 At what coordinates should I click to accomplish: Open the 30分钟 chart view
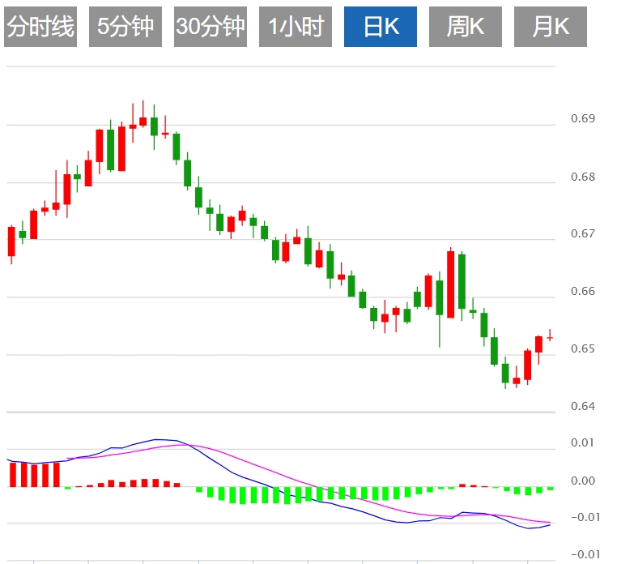(211, 27)
